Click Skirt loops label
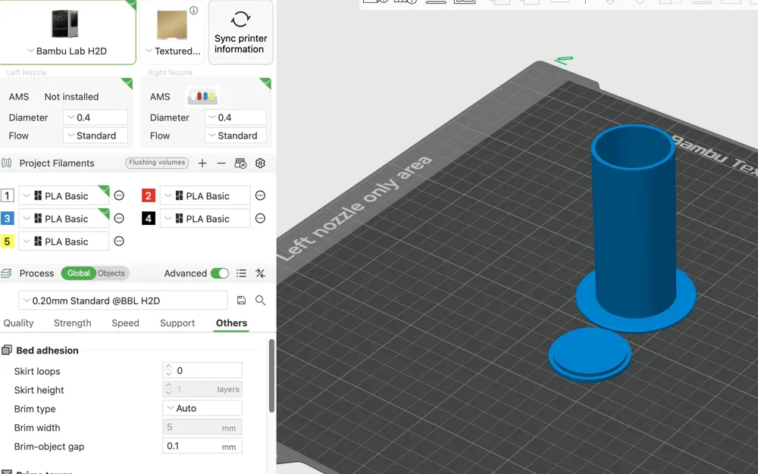Viewport: 758px width, 474px height. (x=37, y=371)
